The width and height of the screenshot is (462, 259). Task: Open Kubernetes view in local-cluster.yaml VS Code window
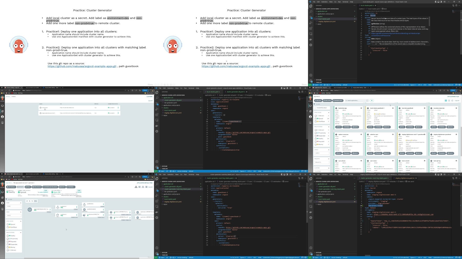(311, 45)
